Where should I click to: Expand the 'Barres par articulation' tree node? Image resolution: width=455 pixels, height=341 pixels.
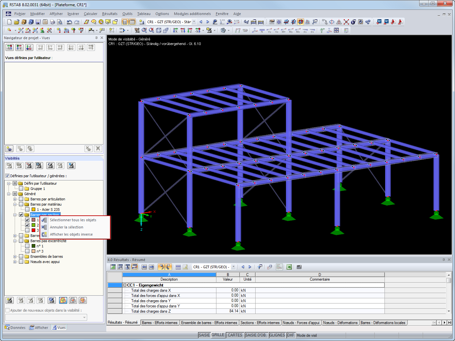click(x=15, y=199)
